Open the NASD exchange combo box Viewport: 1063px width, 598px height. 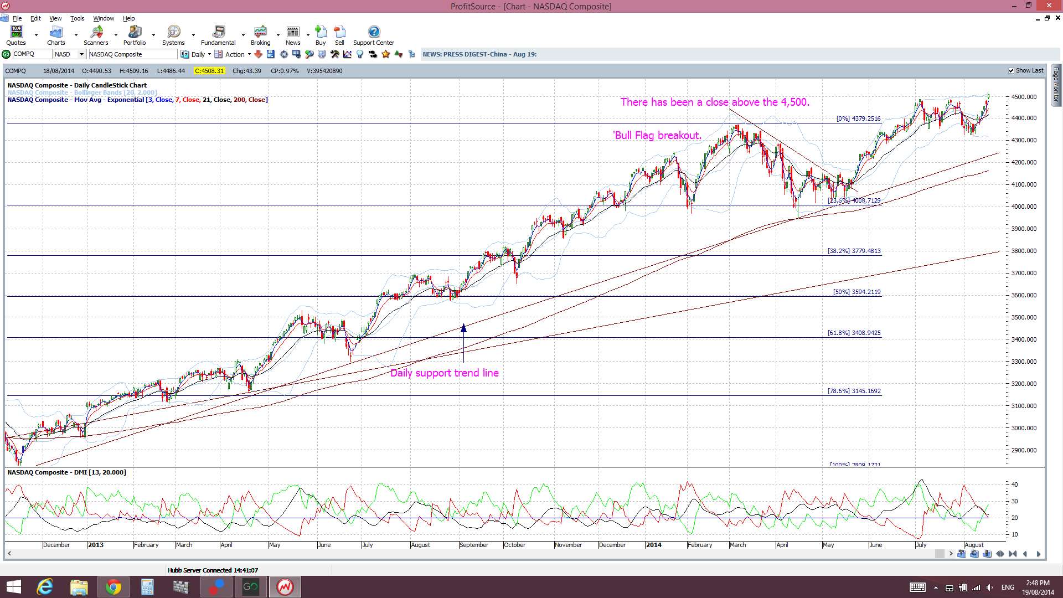70,54
